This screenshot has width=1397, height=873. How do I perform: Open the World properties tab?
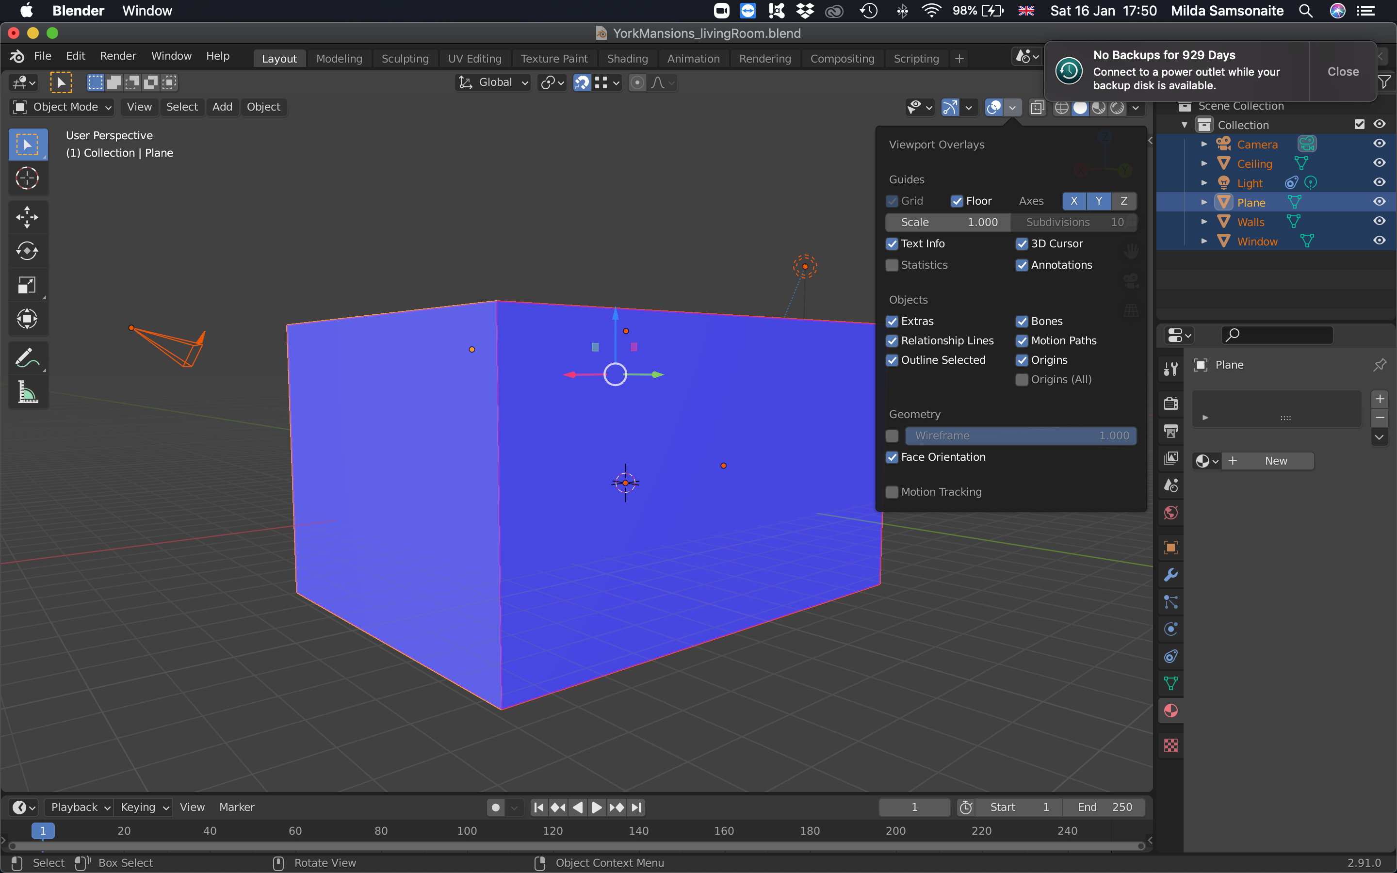click(x=1170, y=513)
